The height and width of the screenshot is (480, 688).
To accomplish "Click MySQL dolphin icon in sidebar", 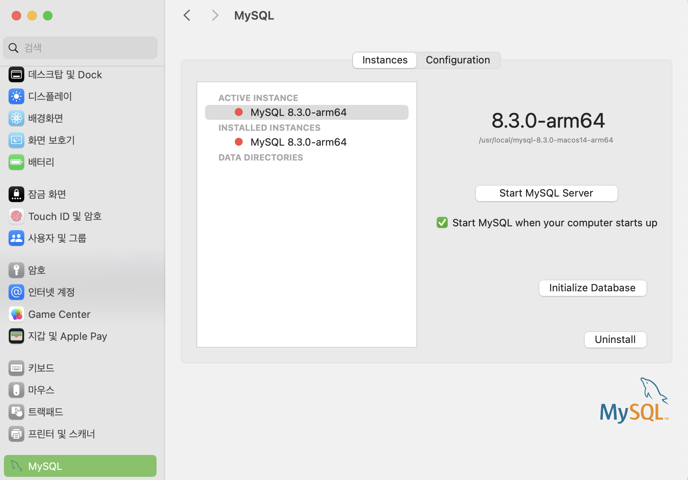I will (16, 466).
